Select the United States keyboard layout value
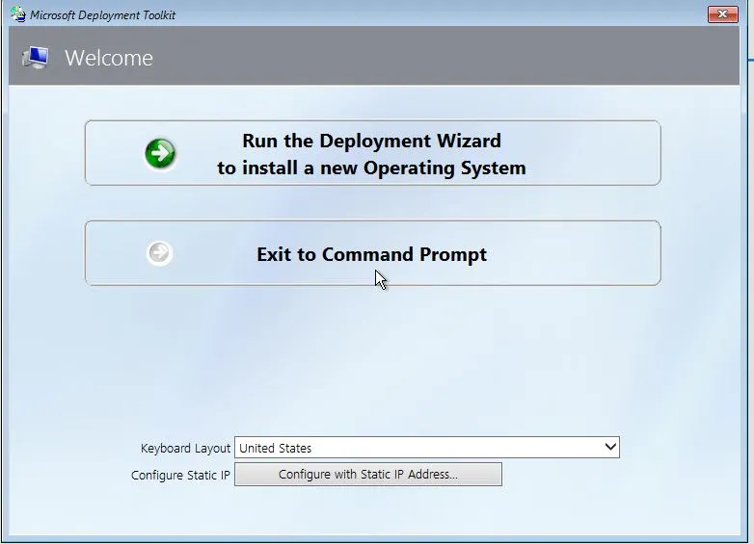754x544 pixels. coord(276,448)
